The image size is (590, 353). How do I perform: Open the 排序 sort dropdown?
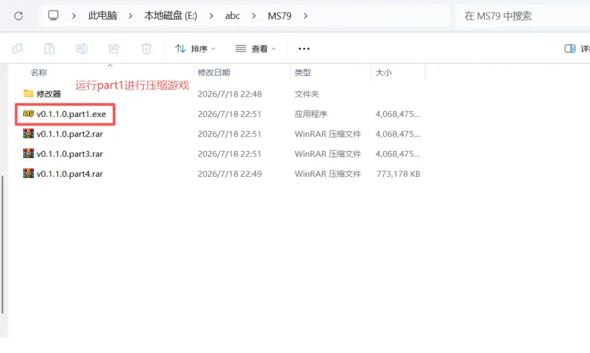[x=195, y=48]
